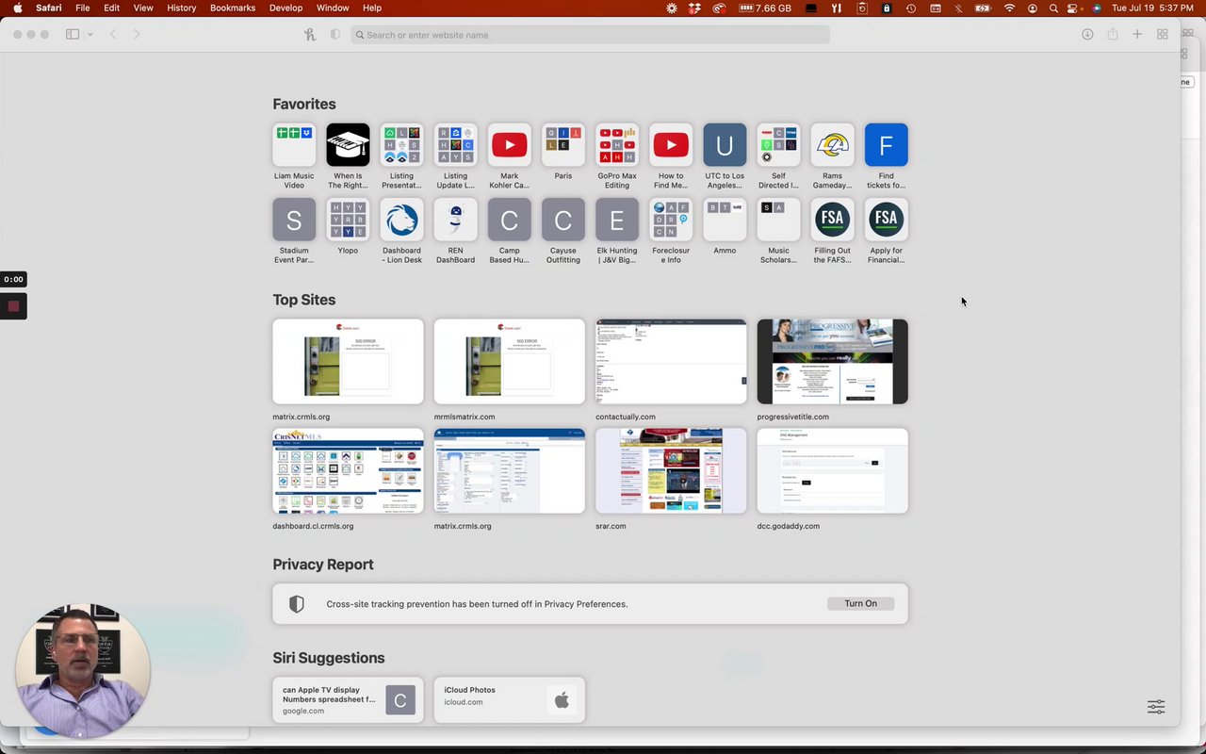Open the REN DashBoard favorite

(455, 220)
